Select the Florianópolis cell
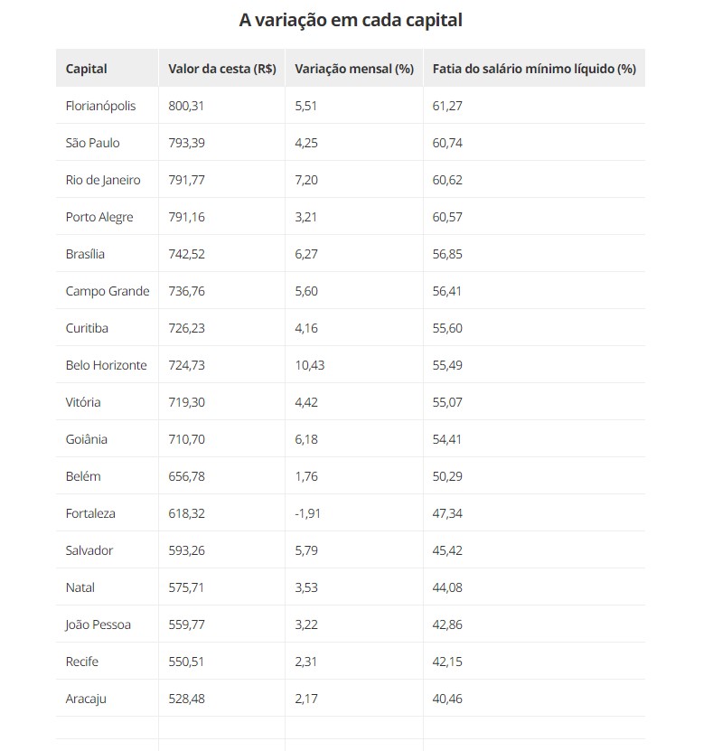 pos(101,106)
